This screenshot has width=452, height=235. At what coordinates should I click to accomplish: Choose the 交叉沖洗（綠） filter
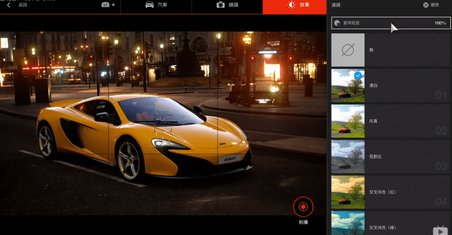pos(390,223)
